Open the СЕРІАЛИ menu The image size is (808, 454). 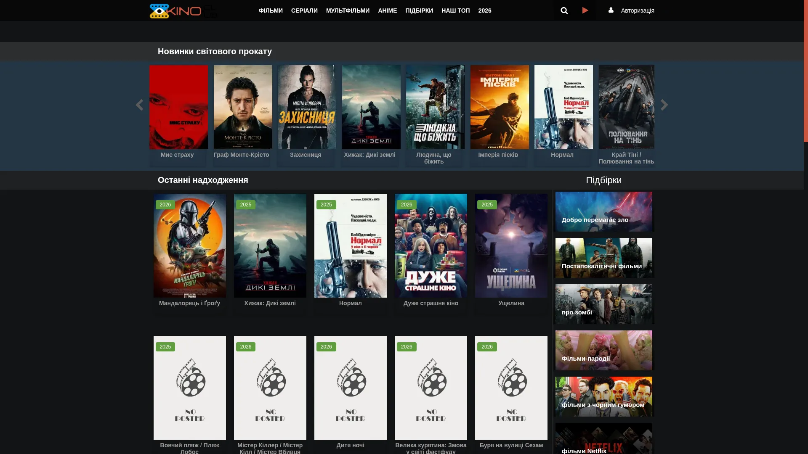pyautogui.click(x=304, y=11)
